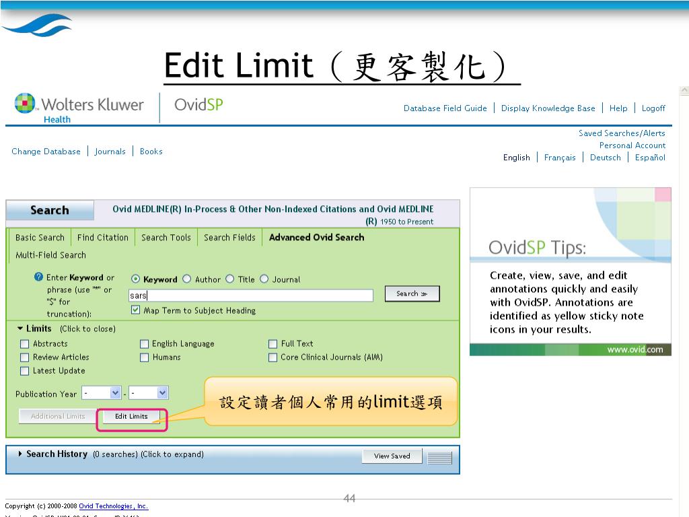The width and height of the screenshot is (689, 517).
Task: Open the Database Field Guide link
Action: tap(445, 108)
